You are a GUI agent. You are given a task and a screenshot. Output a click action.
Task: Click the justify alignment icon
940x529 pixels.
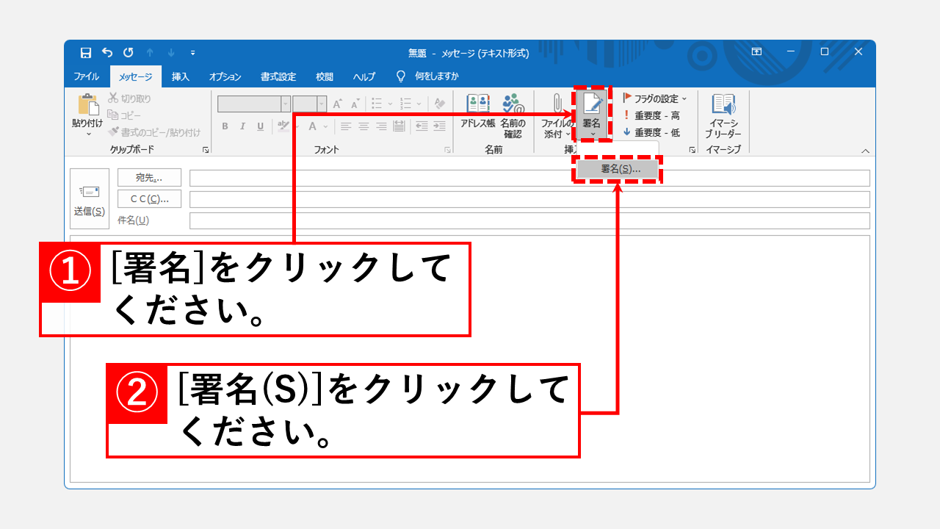point(399,126)
